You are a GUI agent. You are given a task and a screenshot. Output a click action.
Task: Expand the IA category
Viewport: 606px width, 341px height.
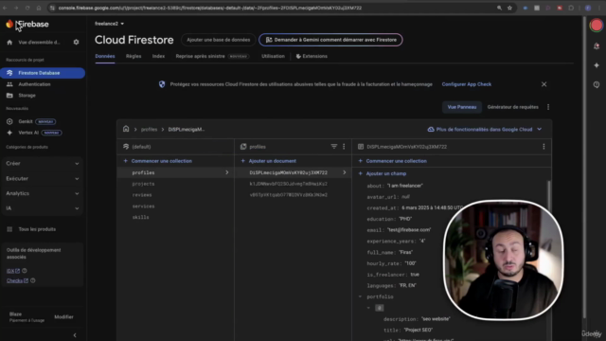click(x=42, y=208)
